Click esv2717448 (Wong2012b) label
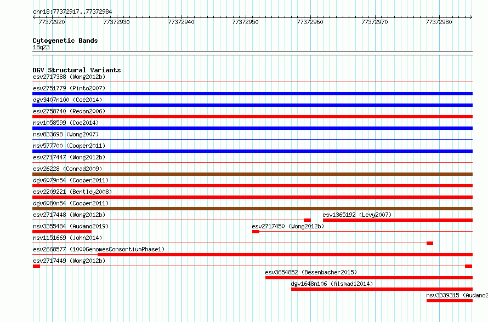The height and width of the screenshot is (322, 488). (69, 215)
